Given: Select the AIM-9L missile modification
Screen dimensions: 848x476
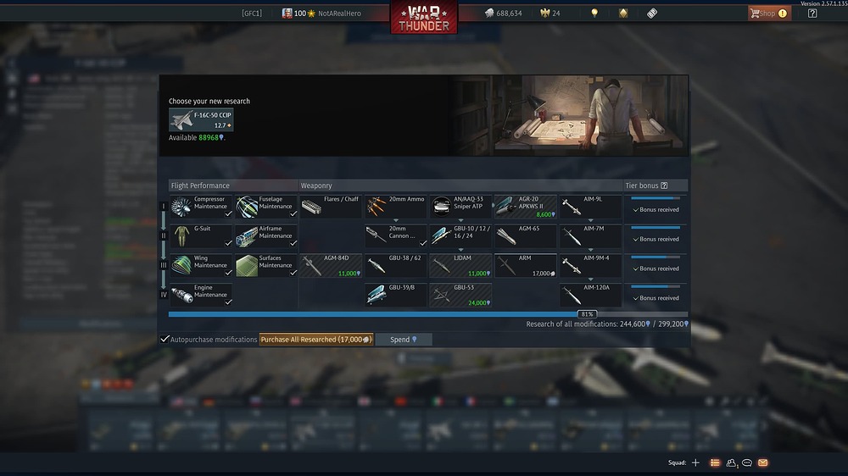Looking at the screenshot, I should (590, 207).
